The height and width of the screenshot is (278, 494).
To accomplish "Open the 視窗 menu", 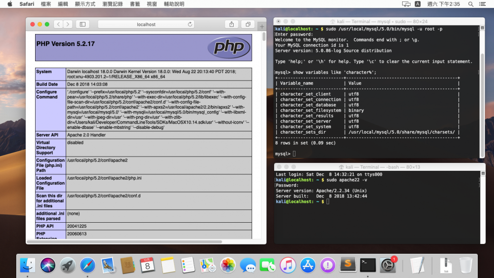I will tap(152, 4).
